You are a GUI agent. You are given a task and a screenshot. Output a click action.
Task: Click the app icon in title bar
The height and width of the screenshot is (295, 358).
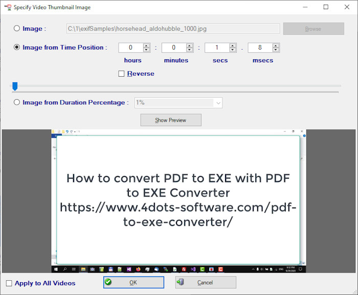[x=8, y=7]
